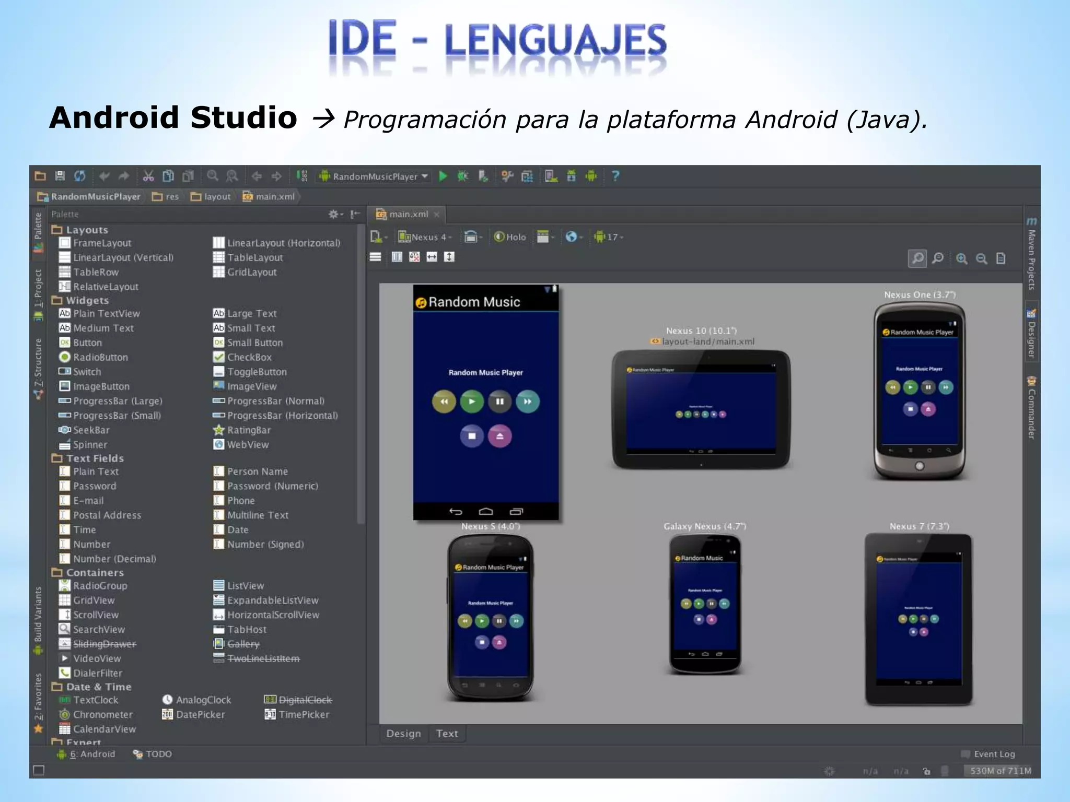The image size is (1070, 802).
Task: Open the SDK Manager android download icon
Action: click(571, 176)
